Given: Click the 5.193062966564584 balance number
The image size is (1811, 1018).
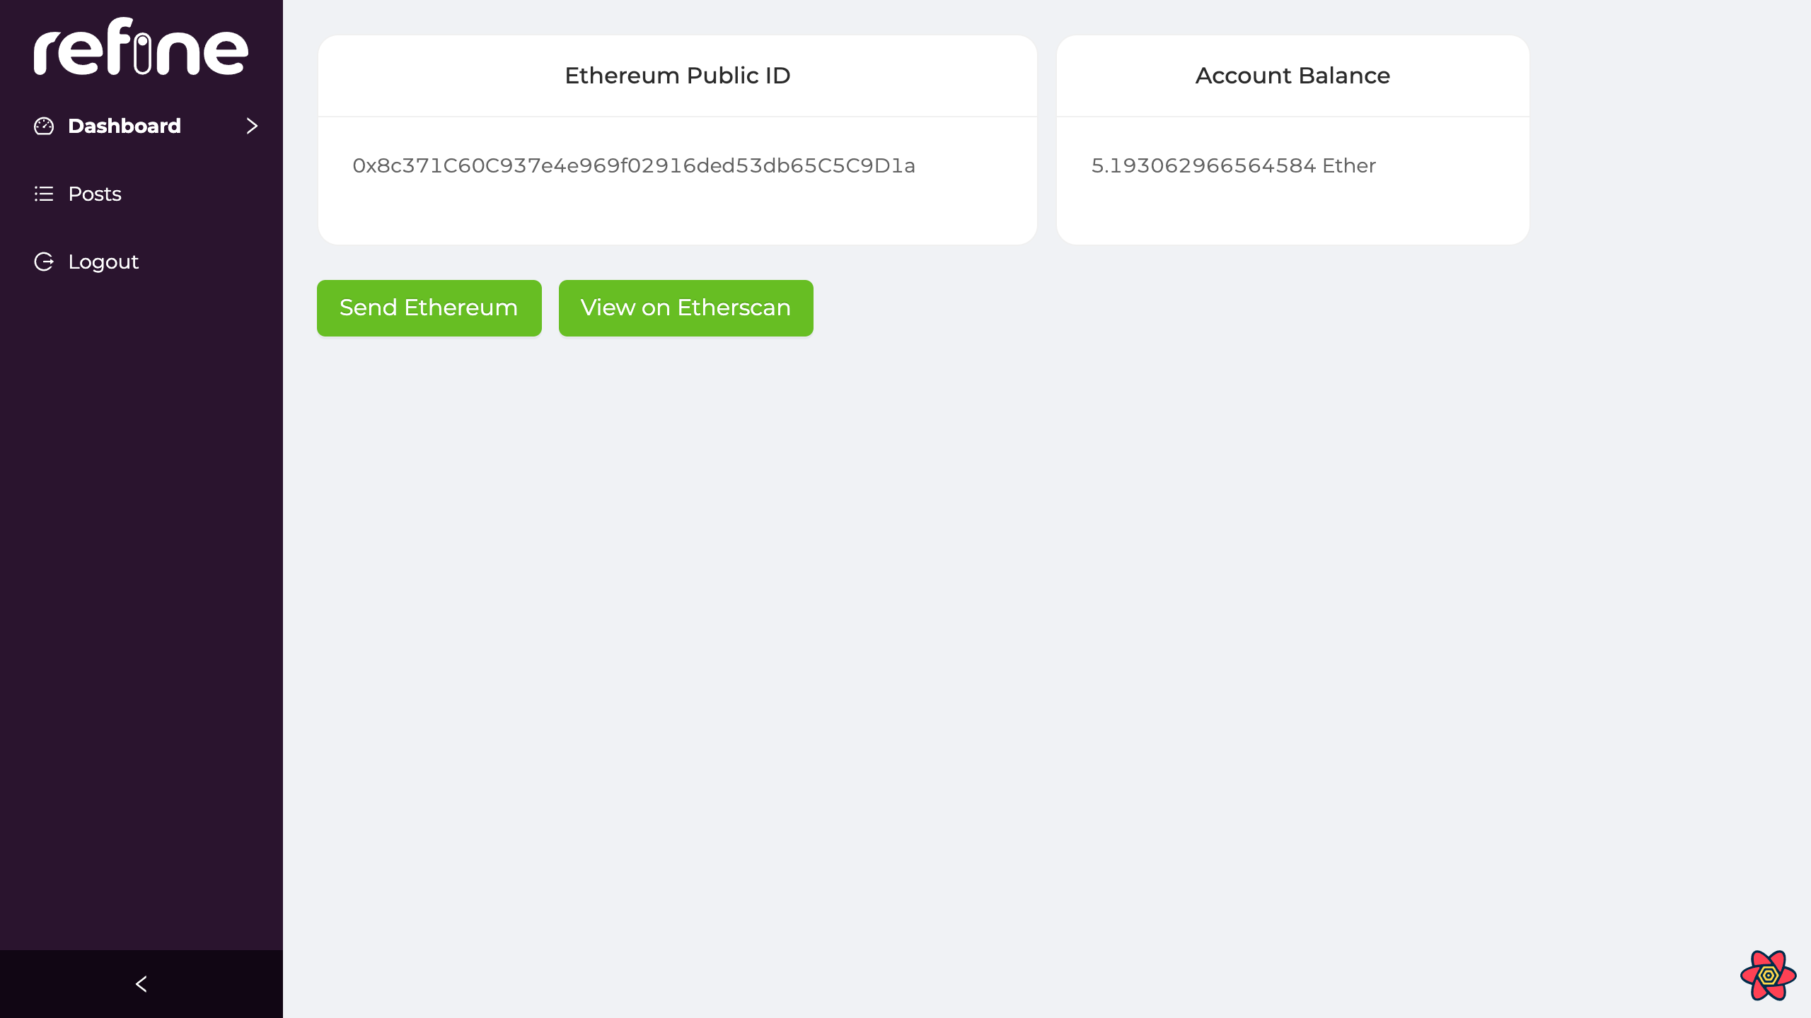Looking at the screenshot, I should [x=1203, y=165].
